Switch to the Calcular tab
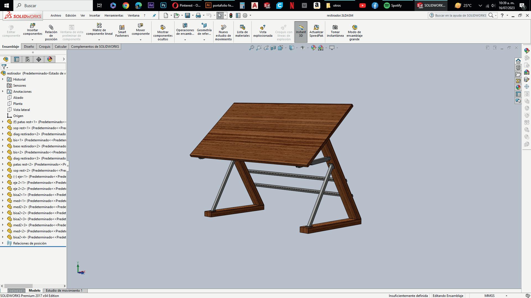531x298 pixels. pyautogui.click(x=61, y=47)
